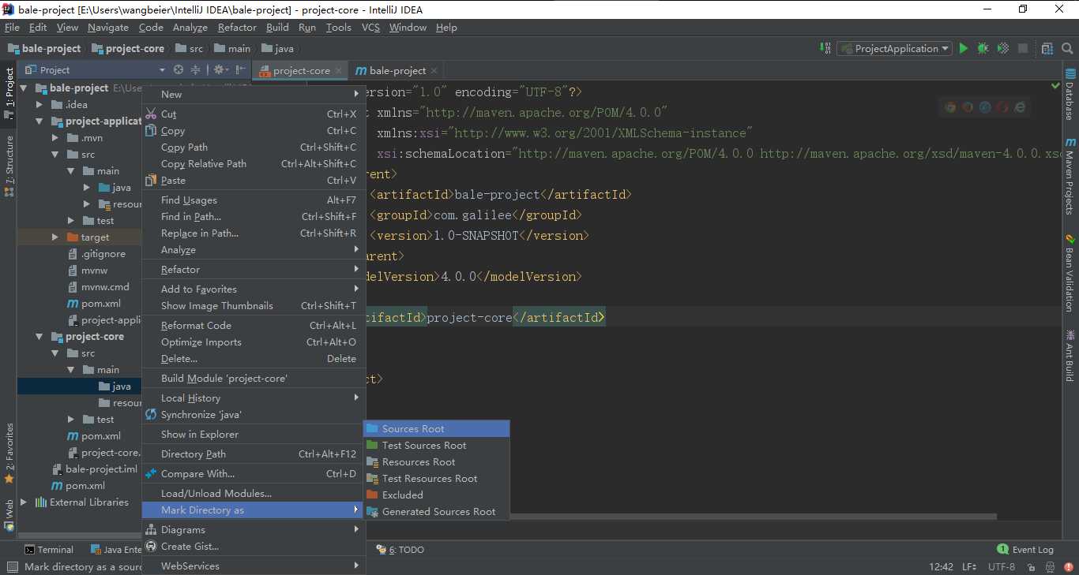Click project-core breadcrumb in navigation bar
Screen dimensions: 1079x575
click(128, 48)
